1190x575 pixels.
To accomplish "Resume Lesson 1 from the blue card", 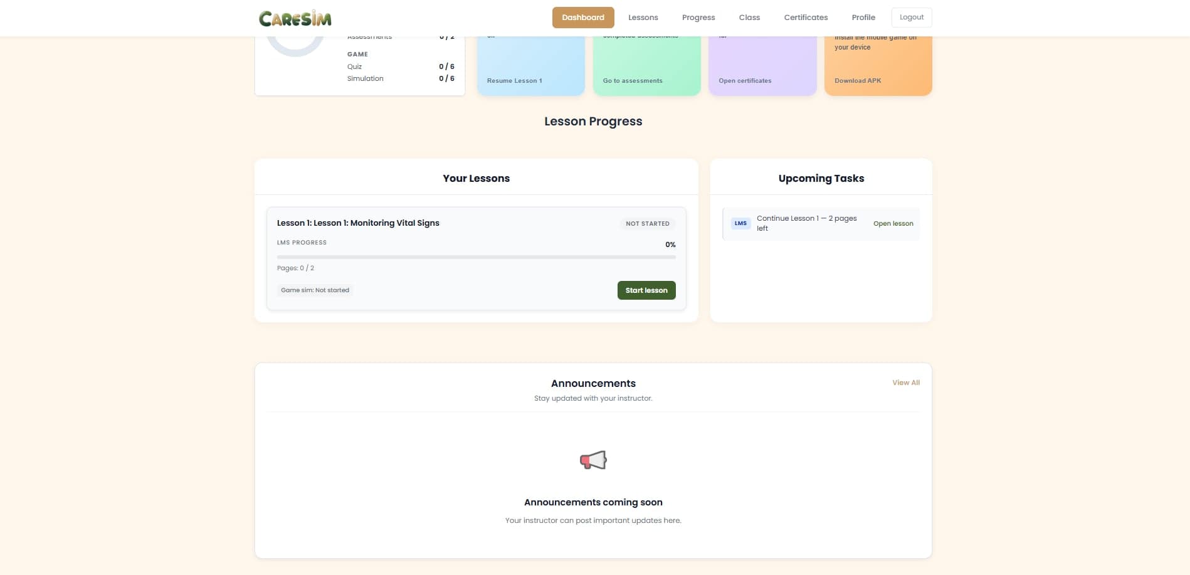I will click(x=515, y=80).
